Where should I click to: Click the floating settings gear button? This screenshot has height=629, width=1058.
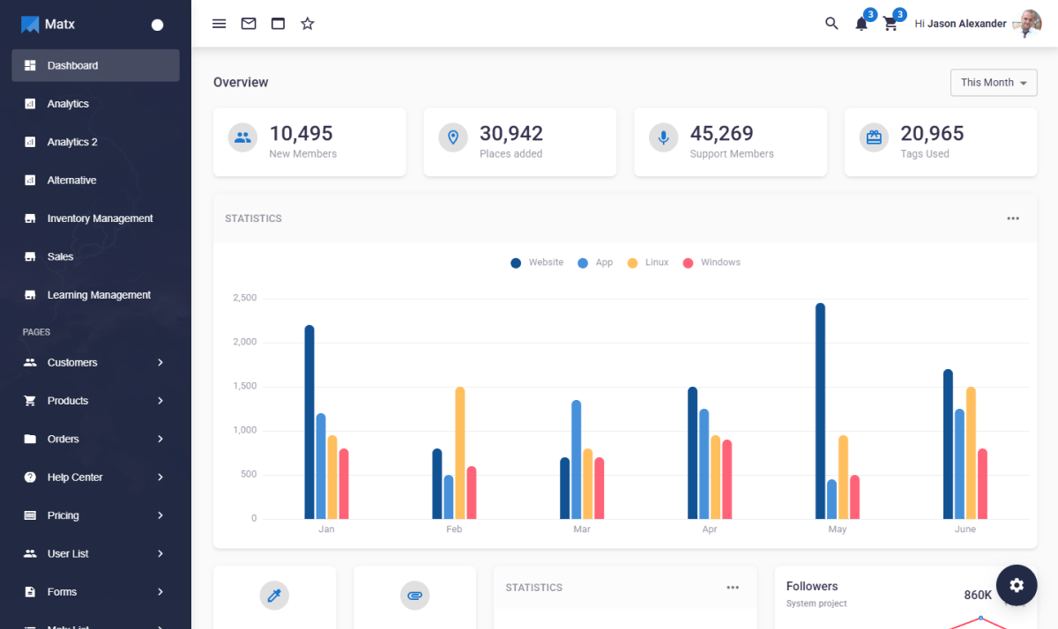1017,585
